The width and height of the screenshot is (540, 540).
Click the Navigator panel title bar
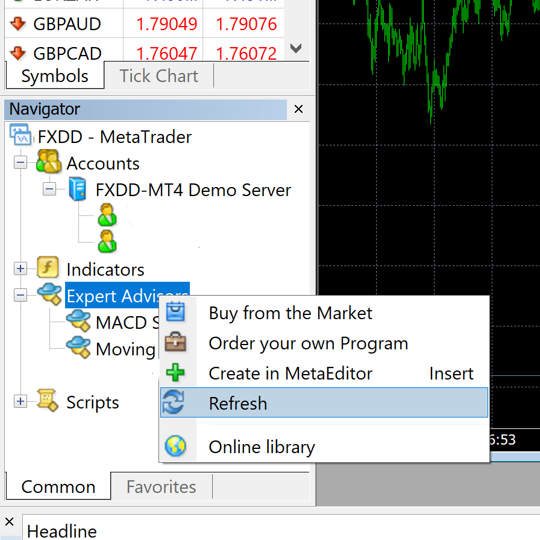click(x=146, y=109)
